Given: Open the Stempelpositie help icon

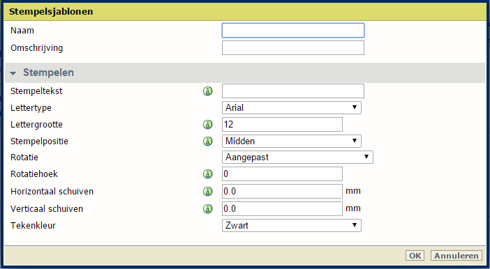Looking at the screenshot, I should [x=207, y=141].
